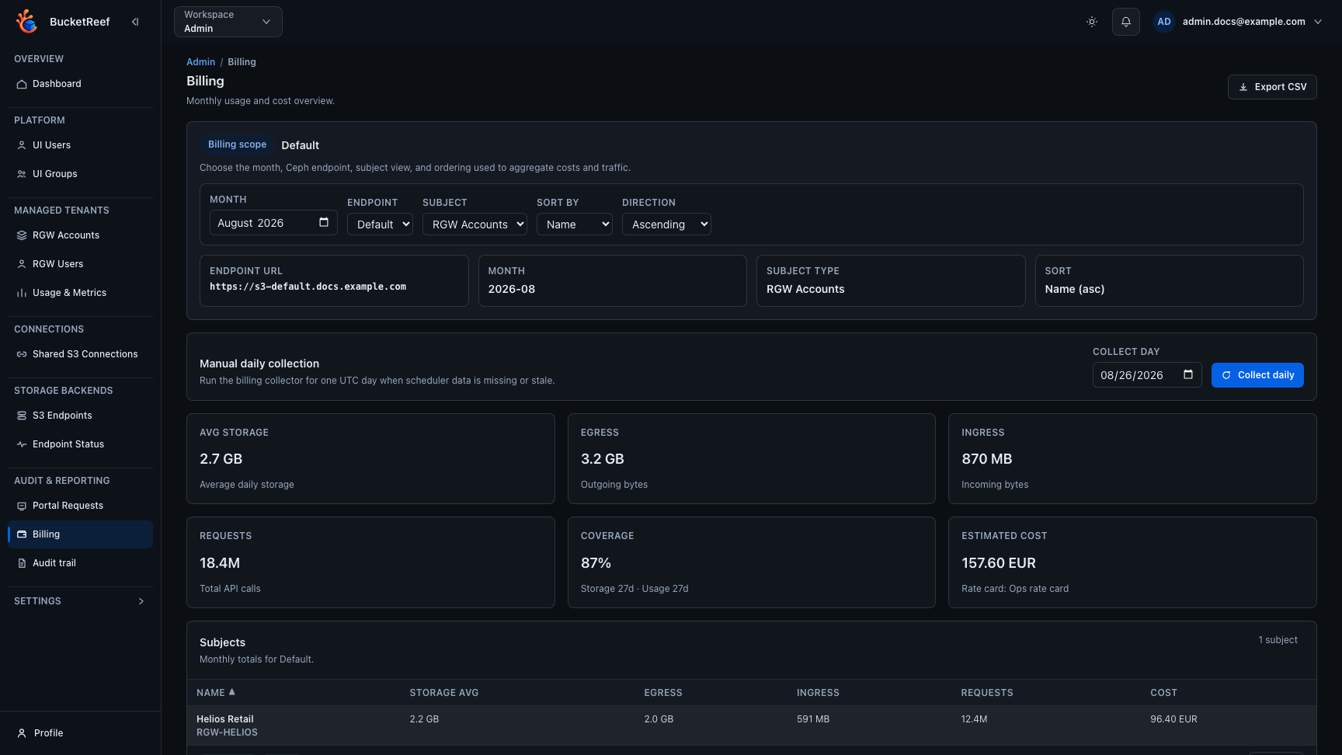Image resolution: width=1342 pixels, height=755 pixels.
Task: Click the endpoint URL https://s3-default.docs.example.com
Action: pyautogui.click(x=308, y=287)
